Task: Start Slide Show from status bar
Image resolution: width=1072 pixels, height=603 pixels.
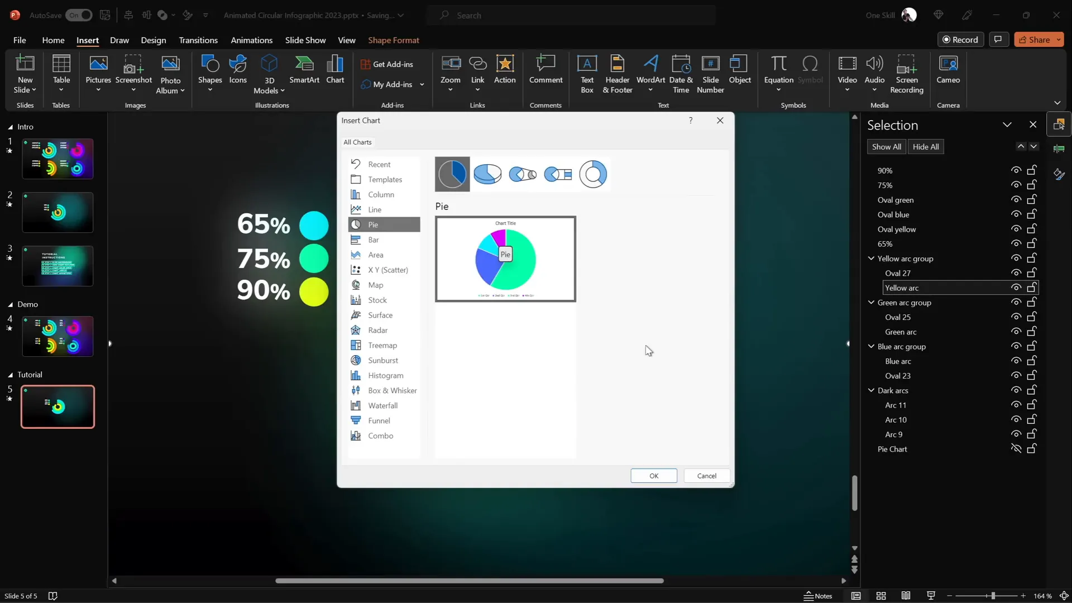Action: tap(931, 596)
